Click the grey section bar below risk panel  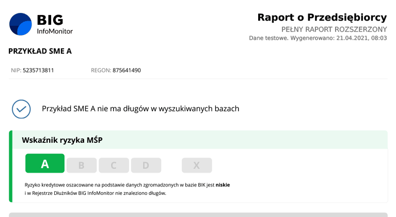tap(198, 214)
